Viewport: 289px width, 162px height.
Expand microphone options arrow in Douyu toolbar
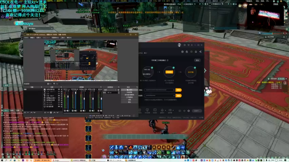click(x=165, y=111)
